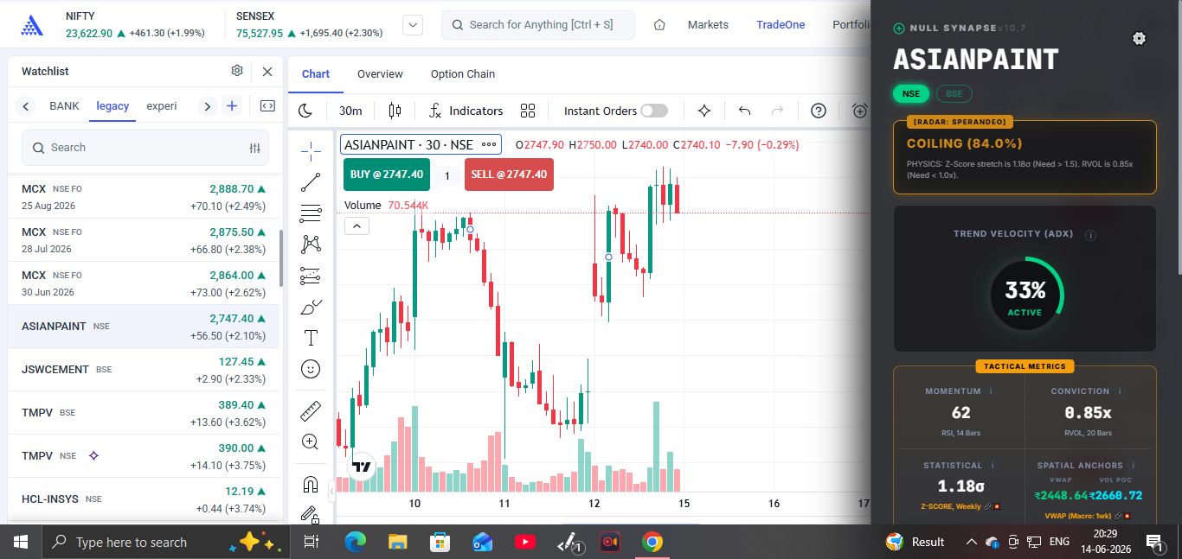Image resolution: width=1182 pixels, height=559 pixels.
Task: Open the Indicators menu
Action: point(466,111)
